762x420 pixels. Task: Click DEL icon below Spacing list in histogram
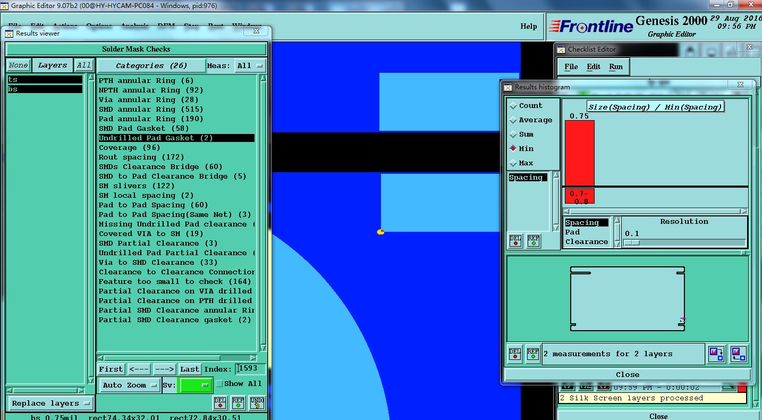pyautogui.click(x=515, y=241)
